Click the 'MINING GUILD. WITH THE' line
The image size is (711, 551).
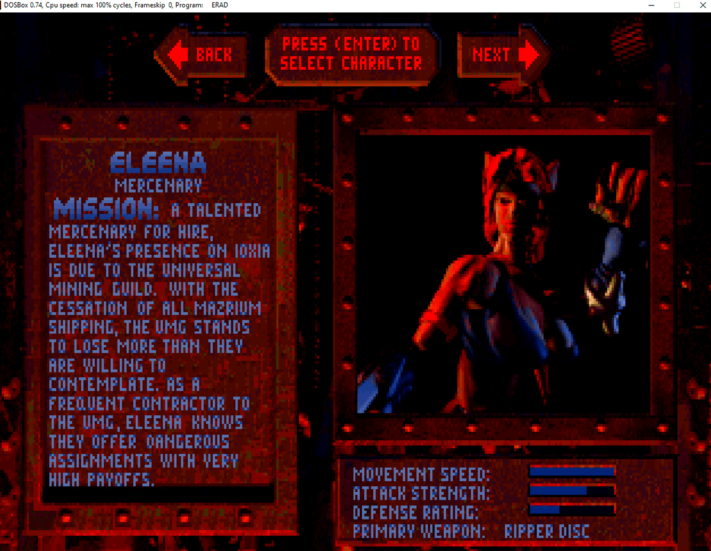click(x=143, y=290)
